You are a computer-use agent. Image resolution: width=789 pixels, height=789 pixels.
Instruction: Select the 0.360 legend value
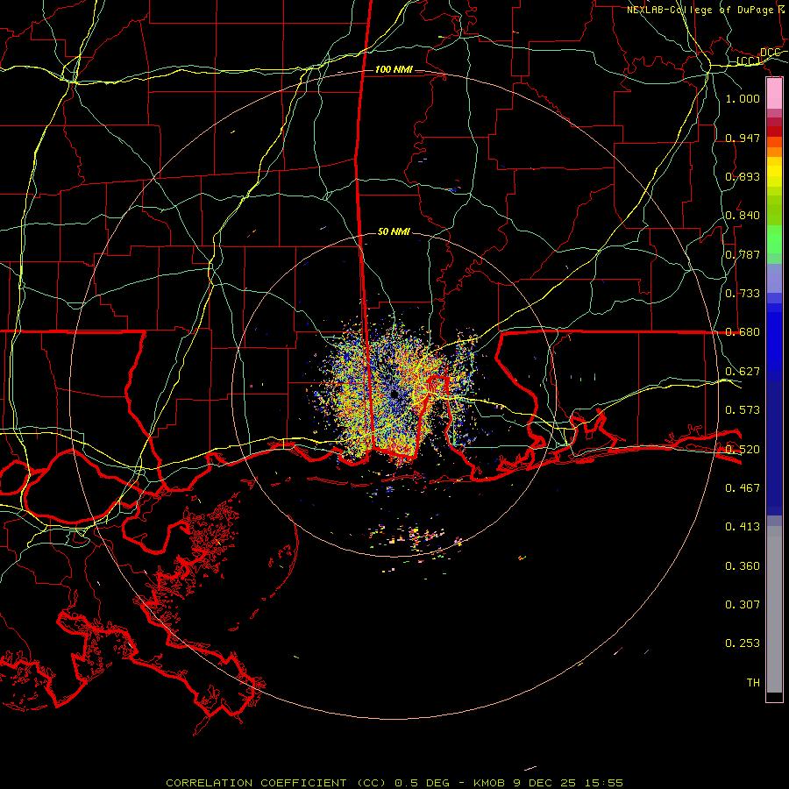pyautogui.click(x=743, y=565)
